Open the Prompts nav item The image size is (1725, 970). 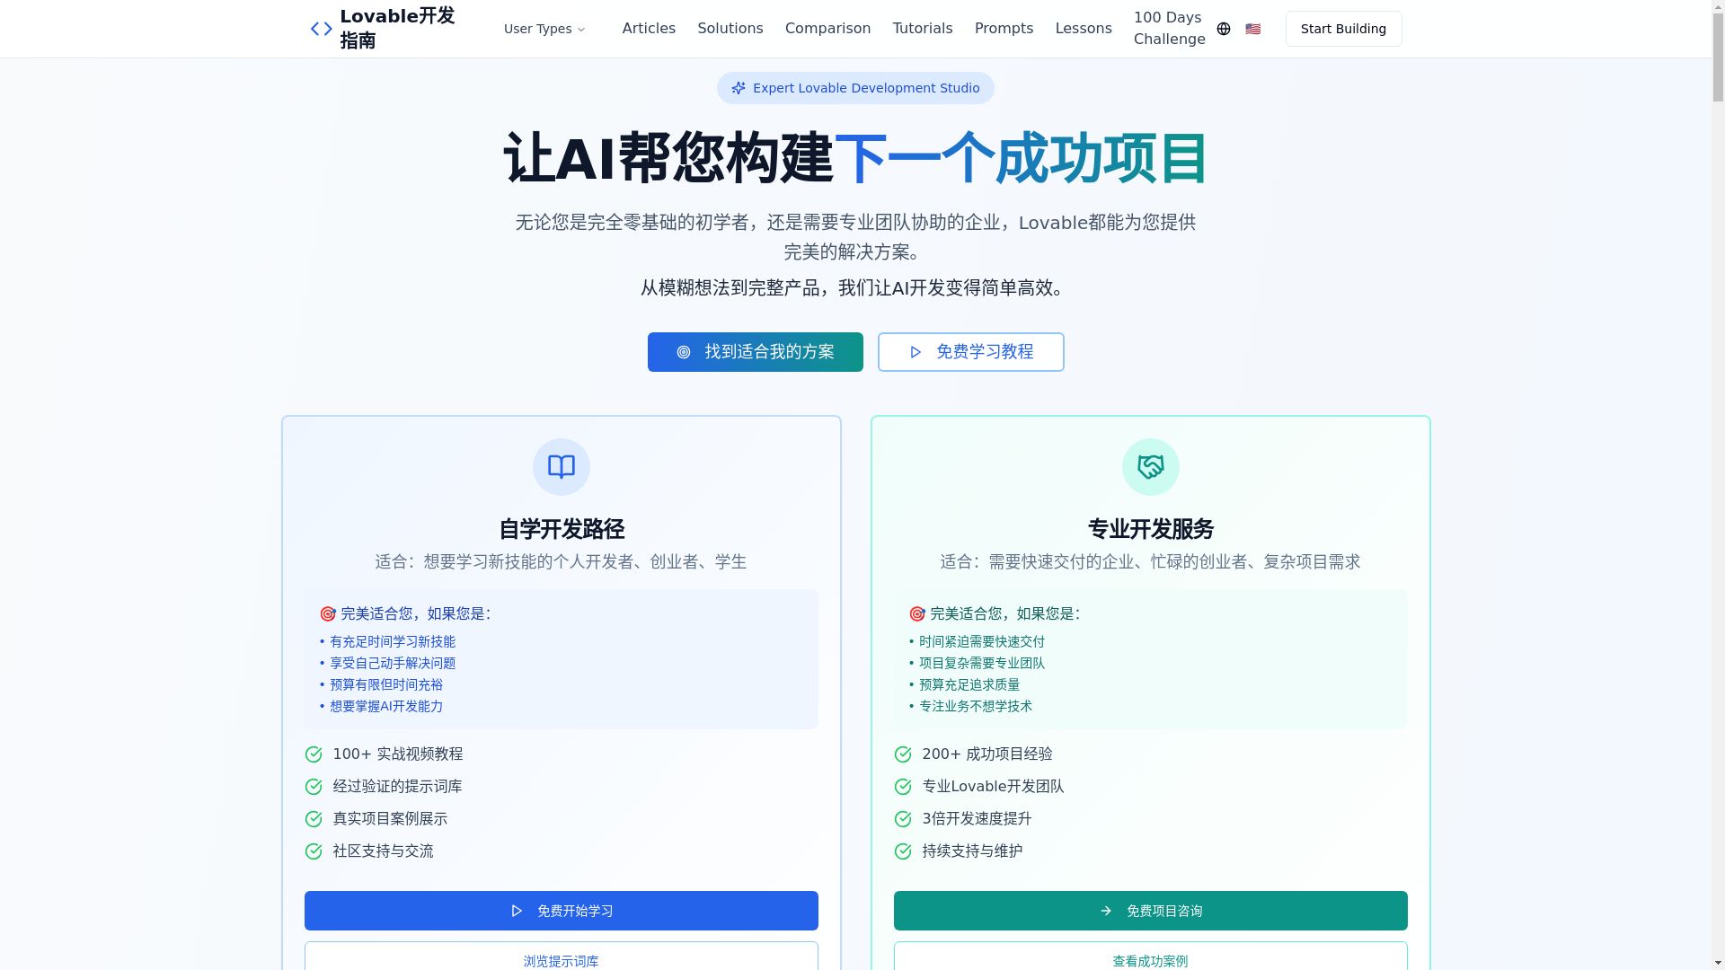click(x=1004, y=29)
